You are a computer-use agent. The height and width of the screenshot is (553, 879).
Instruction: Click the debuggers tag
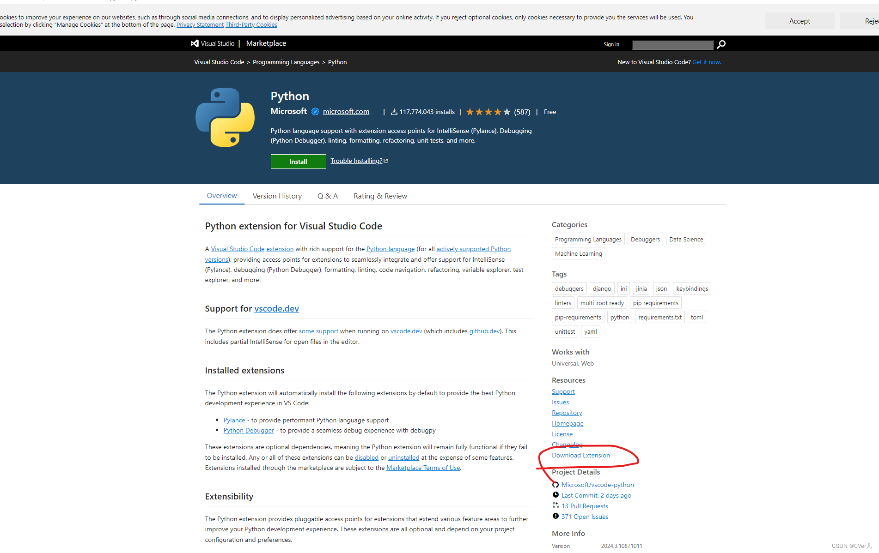point(569,289)
